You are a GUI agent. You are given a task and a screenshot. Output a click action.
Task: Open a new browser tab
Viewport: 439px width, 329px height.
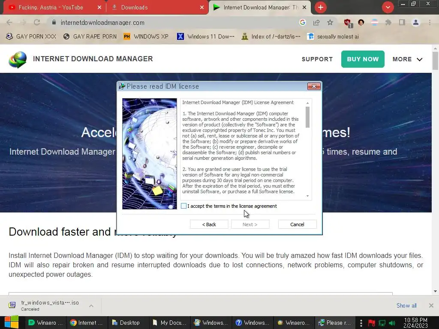[321, 7]
